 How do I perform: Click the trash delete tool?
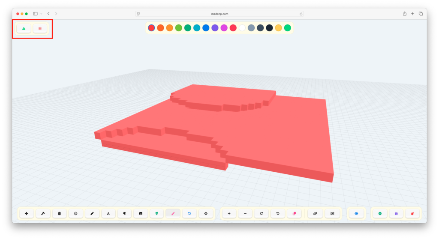(59, 214)
